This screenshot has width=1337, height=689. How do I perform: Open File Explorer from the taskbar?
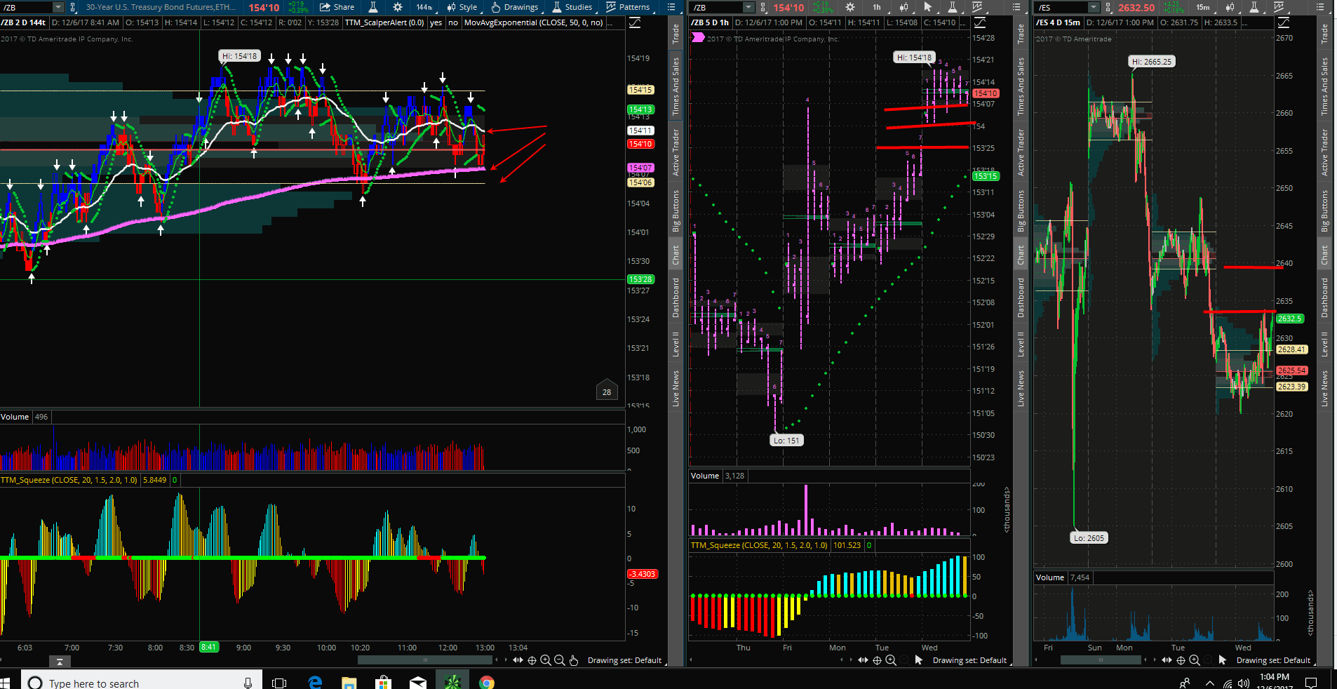pyautogui.click(x=349, y=682)
